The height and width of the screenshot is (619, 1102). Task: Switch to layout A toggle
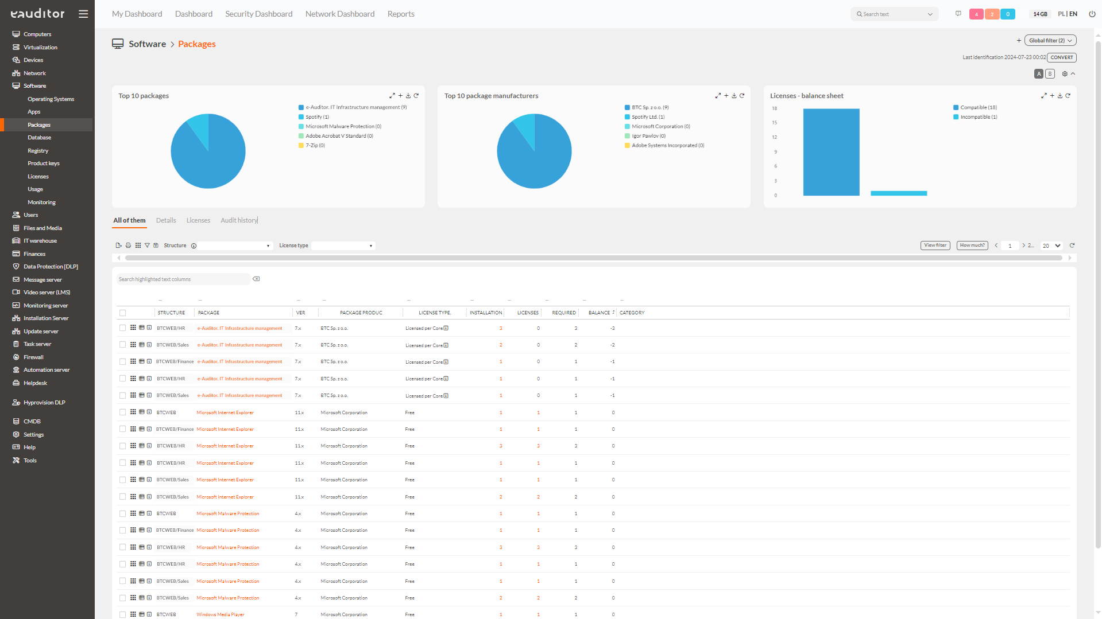pyautogui.click(x=1039, y=74)
